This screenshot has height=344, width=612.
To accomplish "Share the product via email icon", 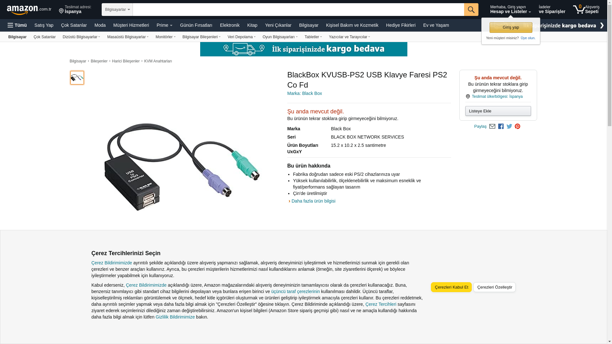I will (492, 126).
